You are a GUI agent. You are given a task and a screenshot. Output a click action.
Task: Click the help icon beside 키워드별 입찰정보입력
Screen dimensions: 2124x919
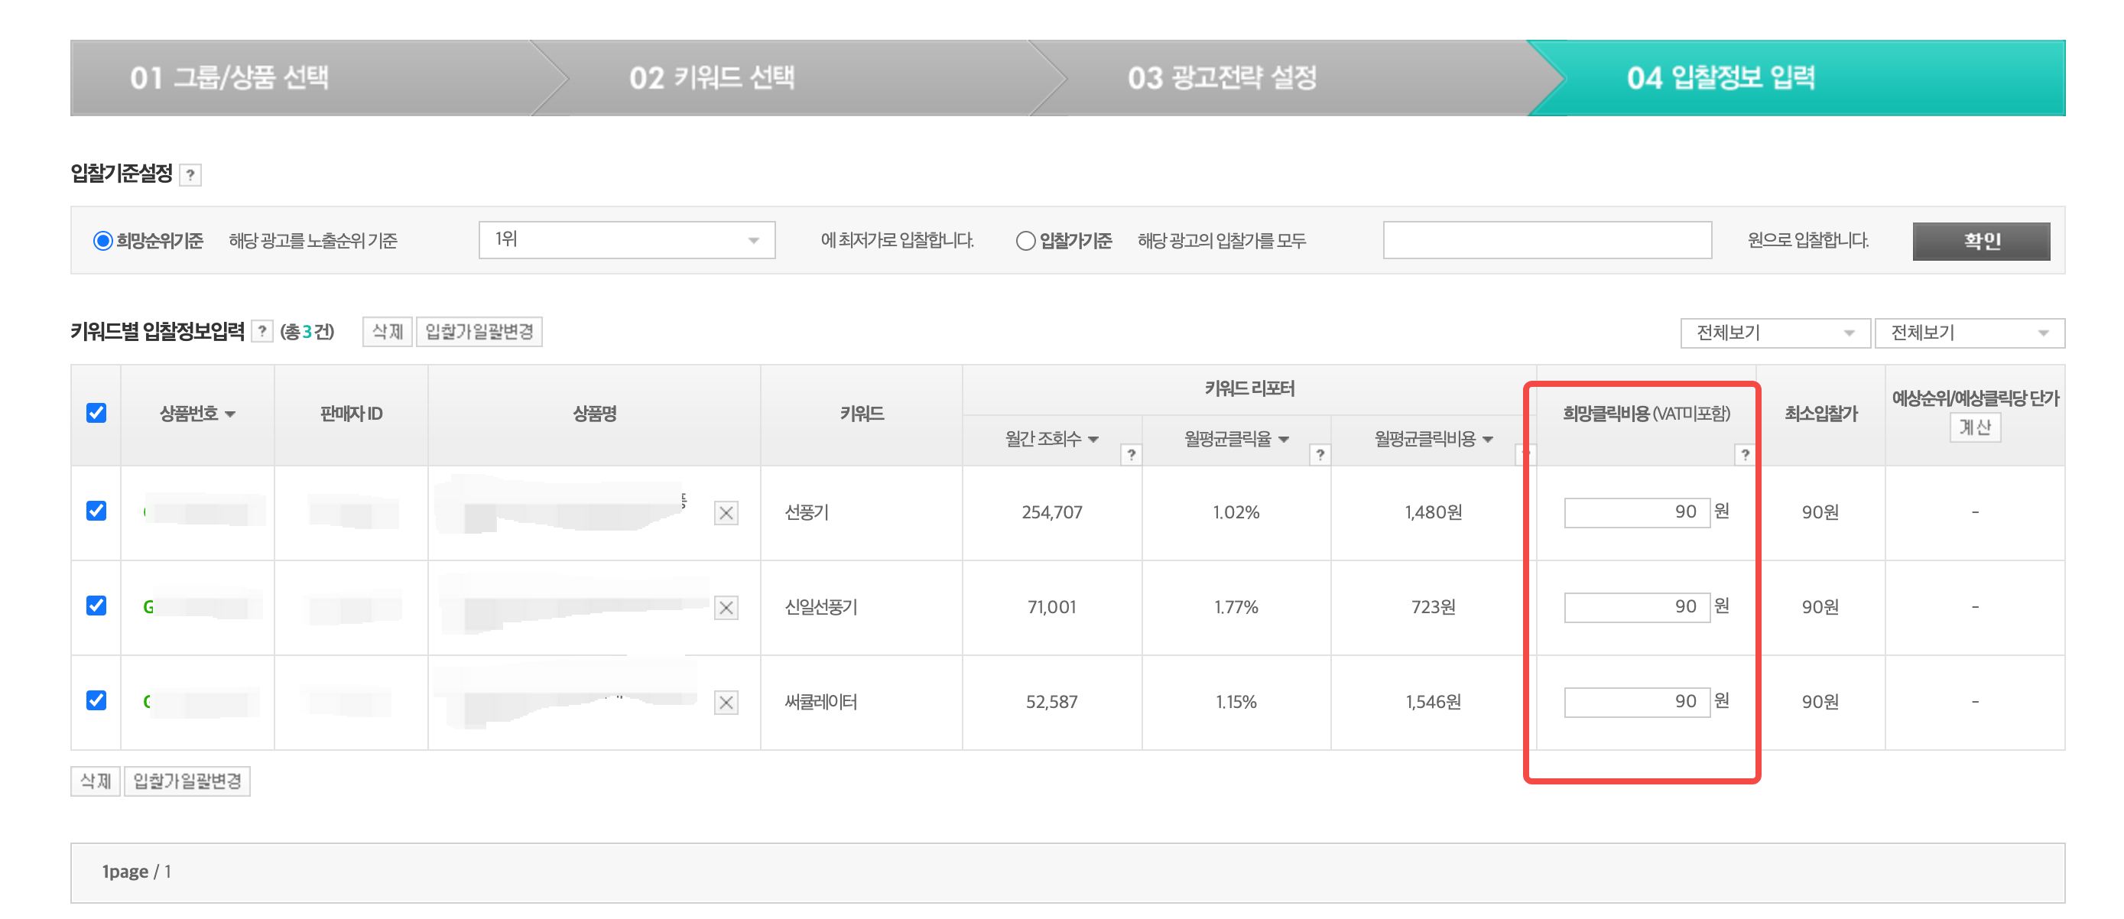click(262, 331)
